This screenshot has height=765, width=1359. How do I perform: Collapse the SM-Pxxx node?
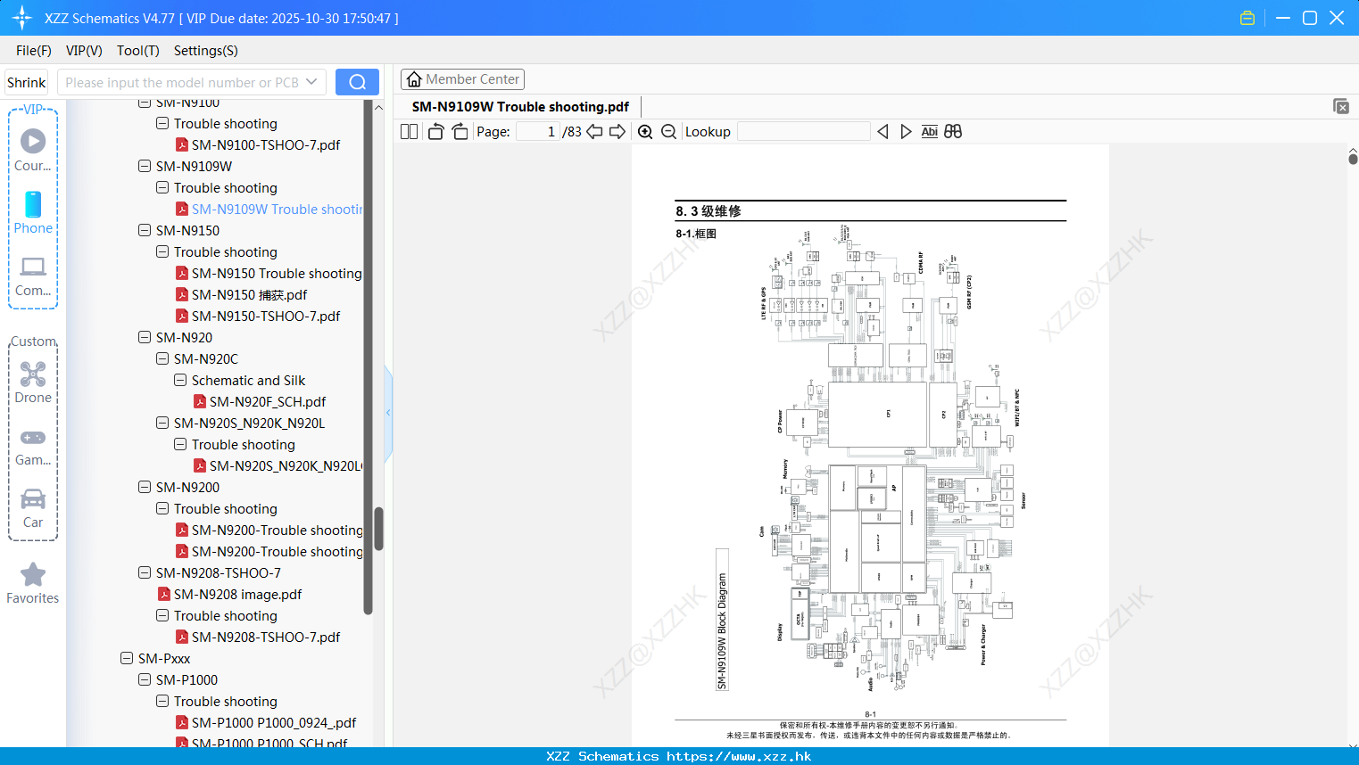coord(127,658)
